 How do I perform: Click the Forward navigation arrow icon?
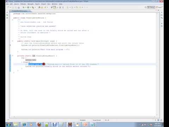[x=84, y=7]
